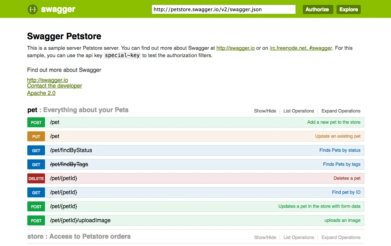The width and height of the screenshot is (391, 246).
Task: Open the Apache 2.0 license link
Action: [41, 93]
